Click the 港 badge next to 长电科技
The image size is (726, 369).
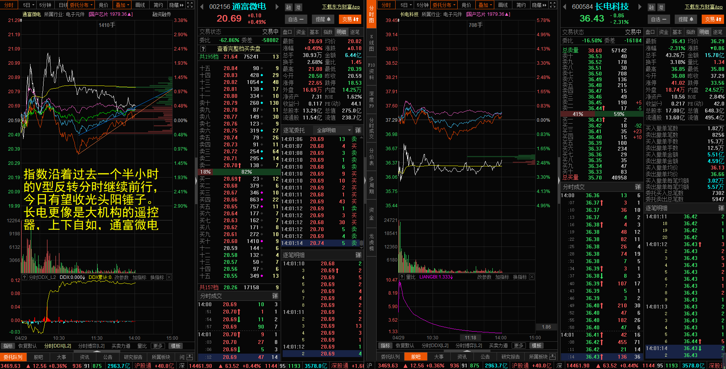(x=661, y=7)
